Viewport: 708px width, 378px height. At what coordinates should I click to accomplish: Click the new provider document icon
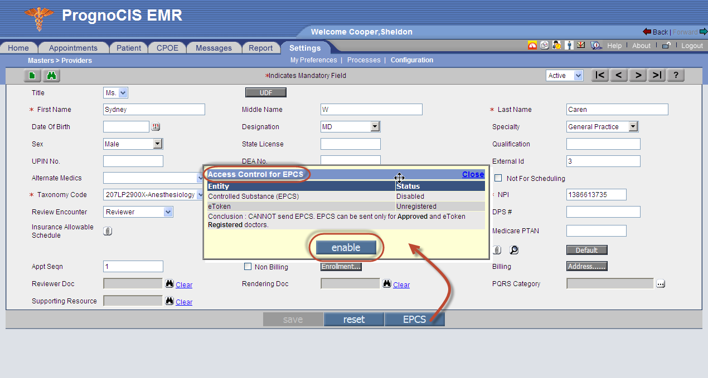click(32, 76)
